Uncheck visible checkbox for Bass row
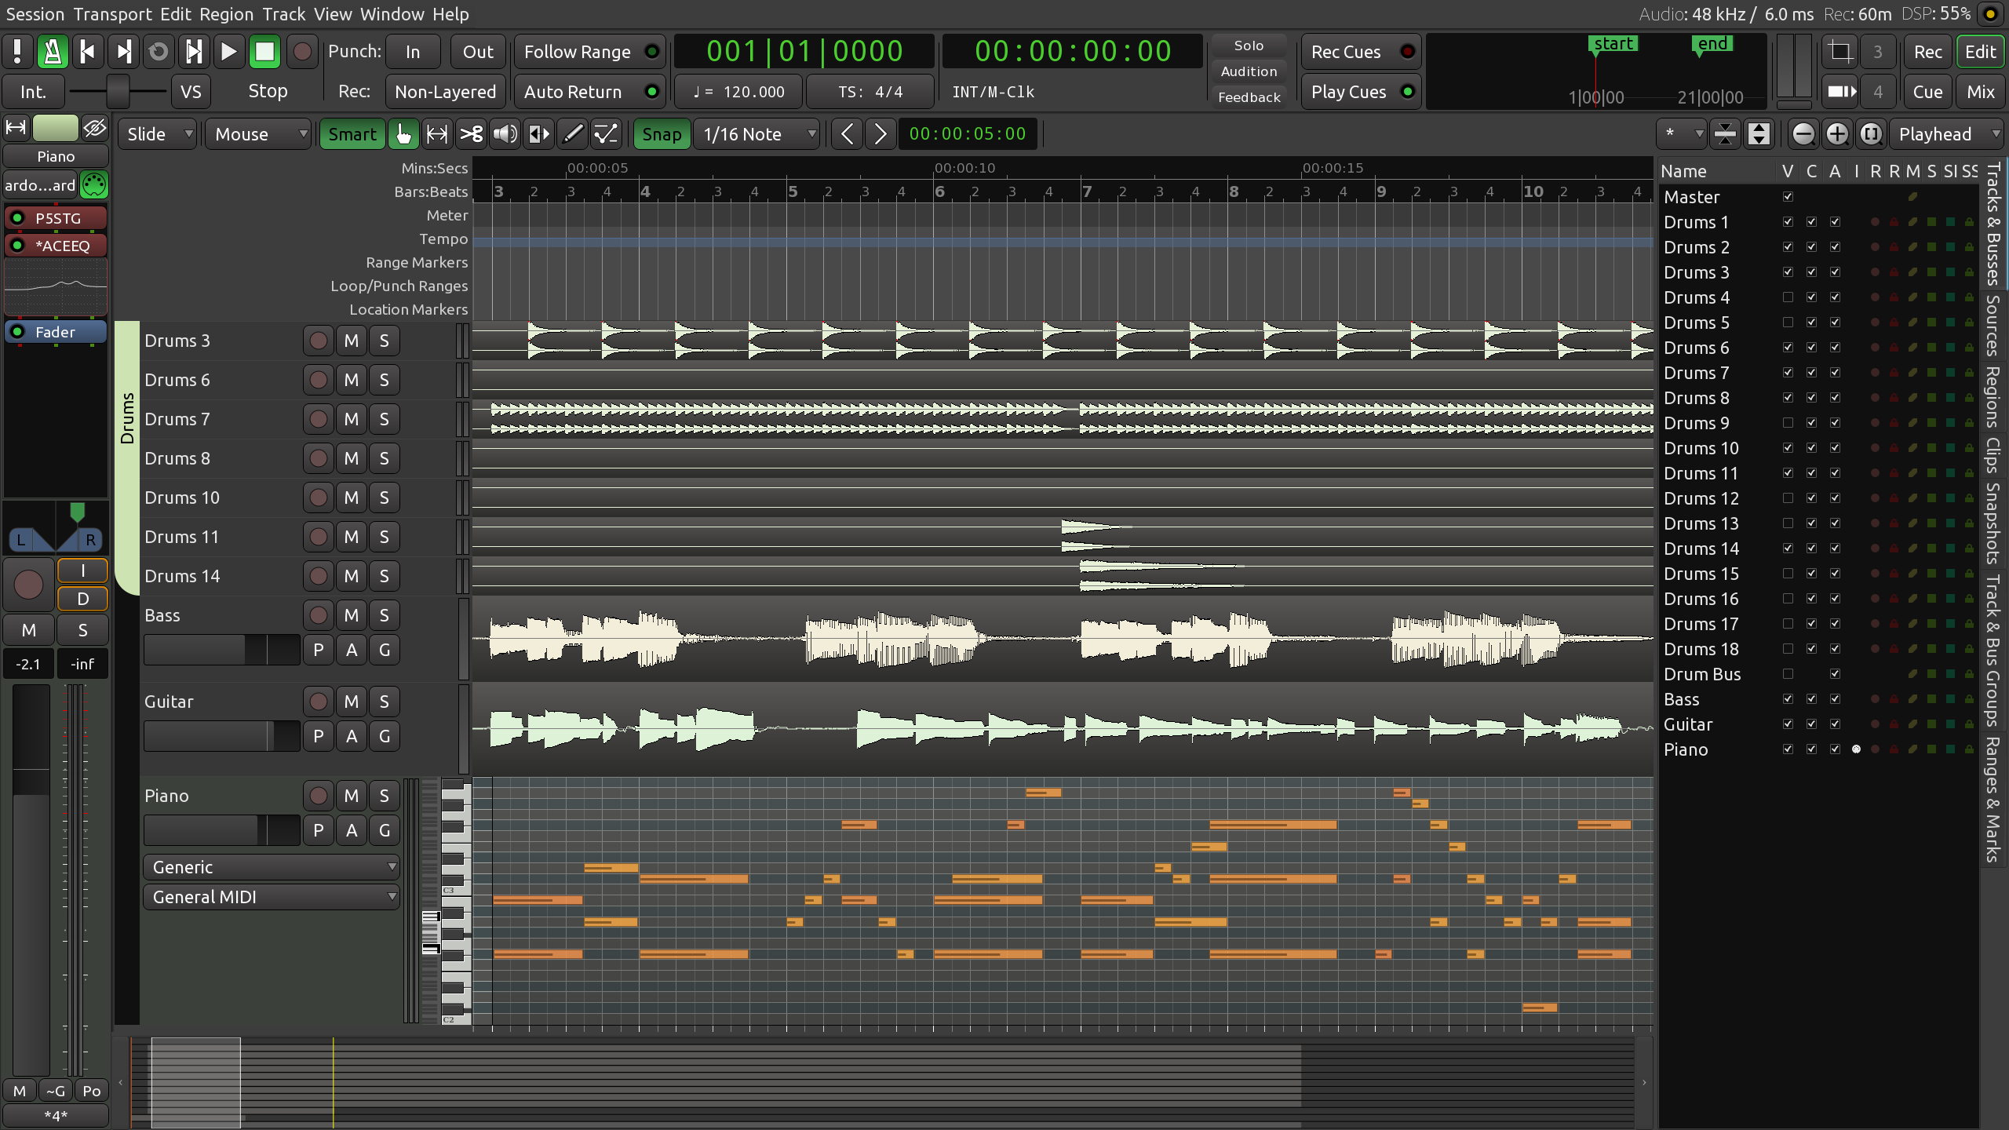The image size is (2009, 1130). tap(1788, 699)
